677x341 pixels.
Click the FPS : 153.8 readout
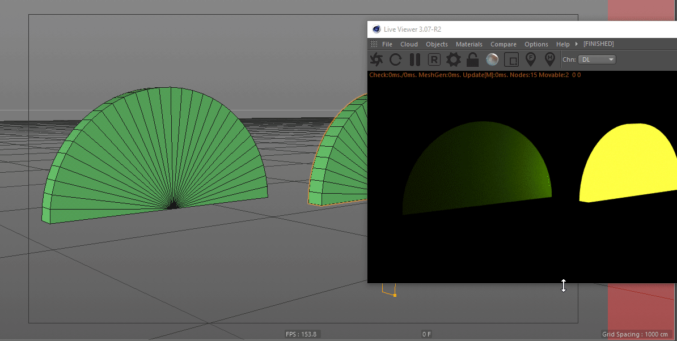301,334
